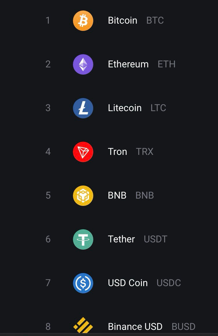The height and width of the screenshot is (336, 218).
Task: Select the USDT ticker label
Action: (x=156, y=239)
